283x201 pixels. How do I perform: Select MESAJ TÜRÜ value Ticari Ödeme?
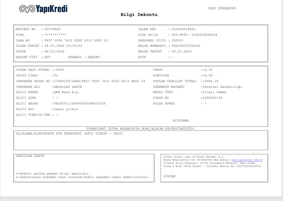pyautogui.click(x=214, y=92)
